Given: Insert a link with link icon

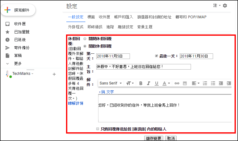Looking at the screenshot, I should [x=177, y=83].
